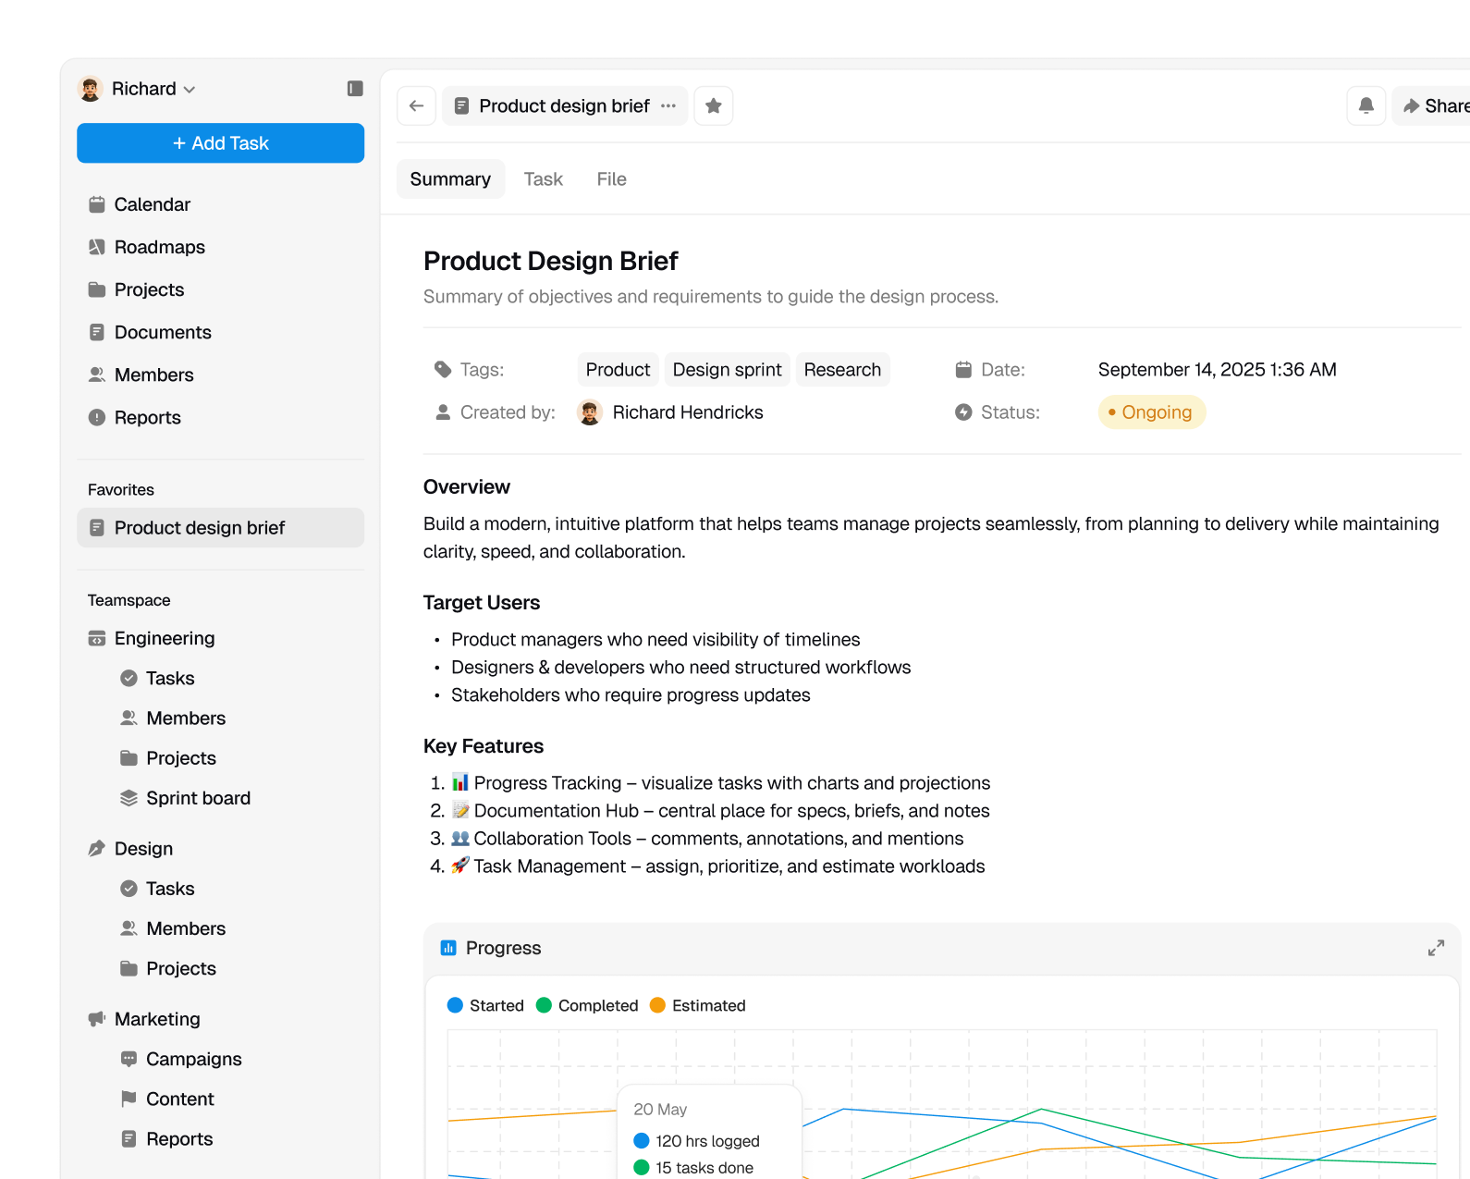1470x1179 pixels.
Task: Open notifications bell
Action: point(1366,105)
